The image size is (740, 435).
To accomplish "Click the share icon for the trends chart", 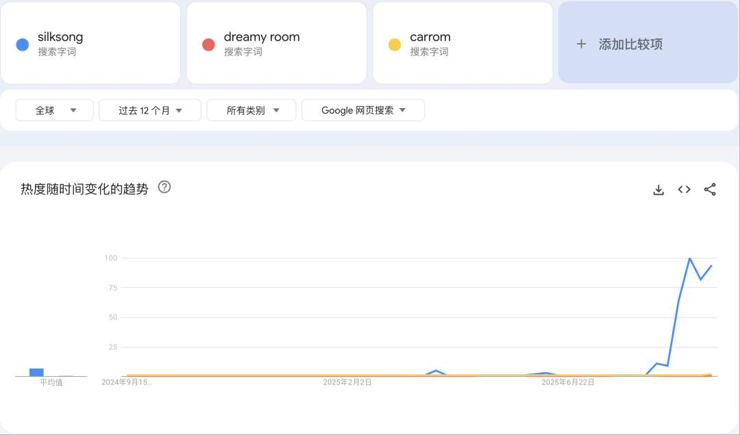I will point(710,189).
